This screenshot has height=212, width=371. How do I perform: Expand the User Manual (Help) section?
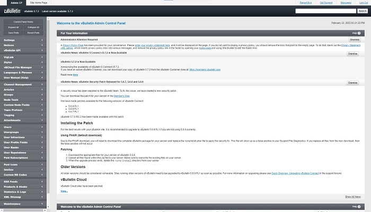[23, 77]
